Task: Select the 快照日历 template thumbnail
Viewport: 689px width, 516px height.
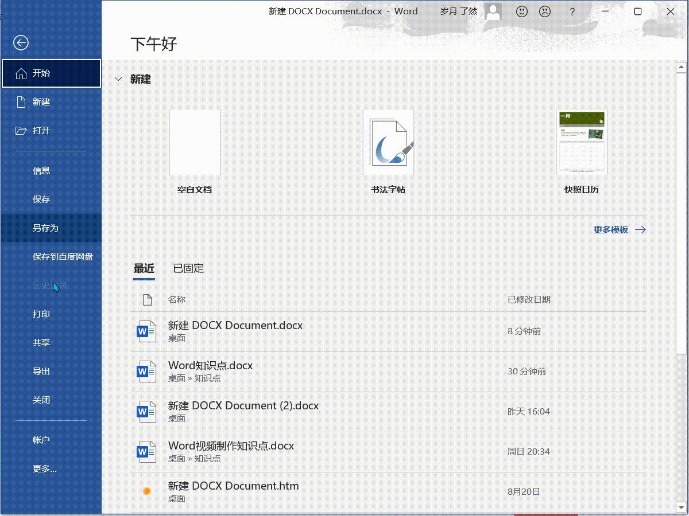Action: coord(582,142)
